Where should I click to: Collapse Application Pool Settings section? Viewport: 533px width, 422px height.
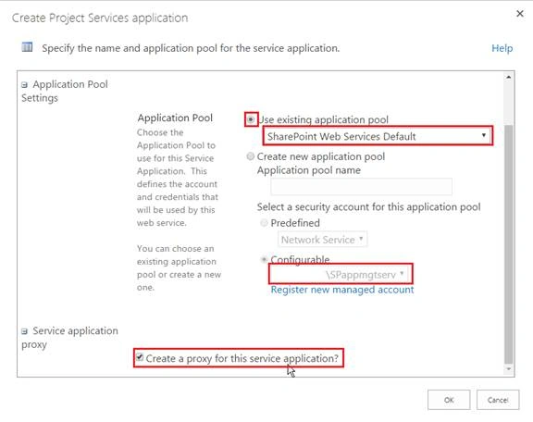pos(24,84)
